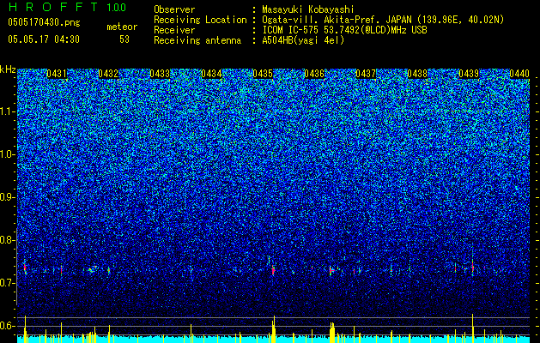Click the 'Observer' field label
This screenshot has width=540, height=343.
coord(174,9)
